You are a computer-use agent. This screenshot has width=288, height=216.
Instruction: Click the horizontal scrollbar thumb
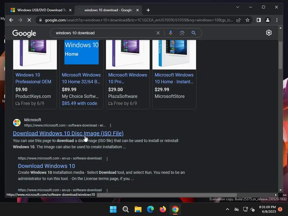(x=167, y=195)
